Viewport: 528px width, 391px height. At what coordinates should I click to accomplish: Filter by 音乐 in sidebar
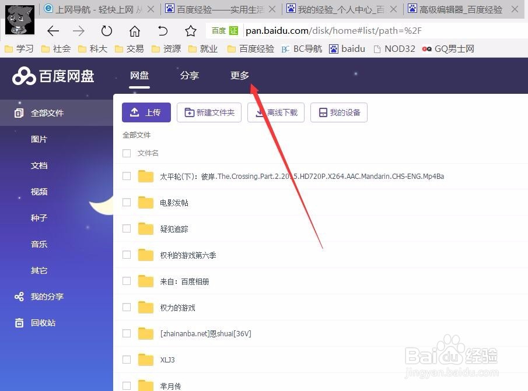click(39, 244)
